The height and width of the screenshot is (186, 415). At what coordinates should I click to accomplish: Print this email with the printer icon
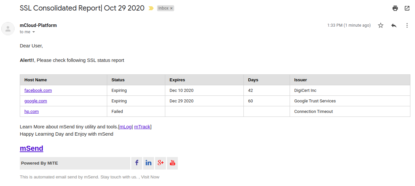[395, 8]
